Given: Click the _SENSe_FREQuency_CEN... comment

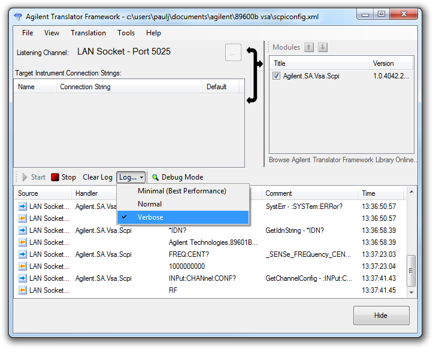Looking at the screenshot, I should coord(308,254).
